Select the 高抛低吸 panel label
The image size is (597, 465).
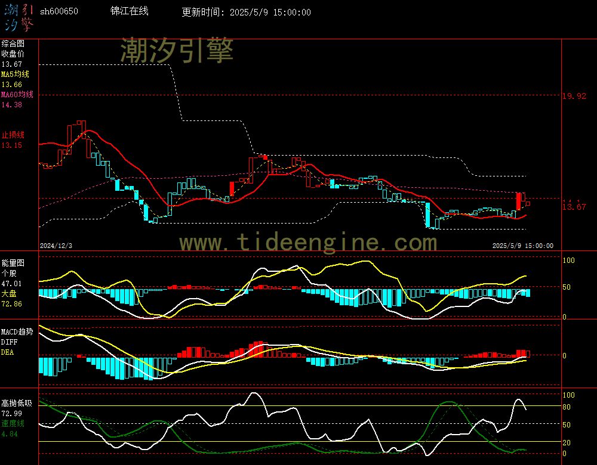click(x=17, y=403)
